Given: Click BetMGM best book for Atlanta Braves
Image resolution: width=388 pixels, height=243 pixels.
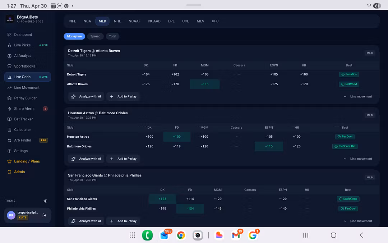Looking at the screenshot, I should tap(349, 84).
